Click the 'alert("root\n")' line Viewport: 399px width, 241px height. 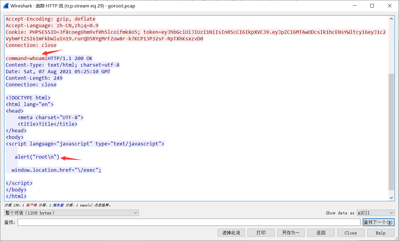(x=37, y=157)
